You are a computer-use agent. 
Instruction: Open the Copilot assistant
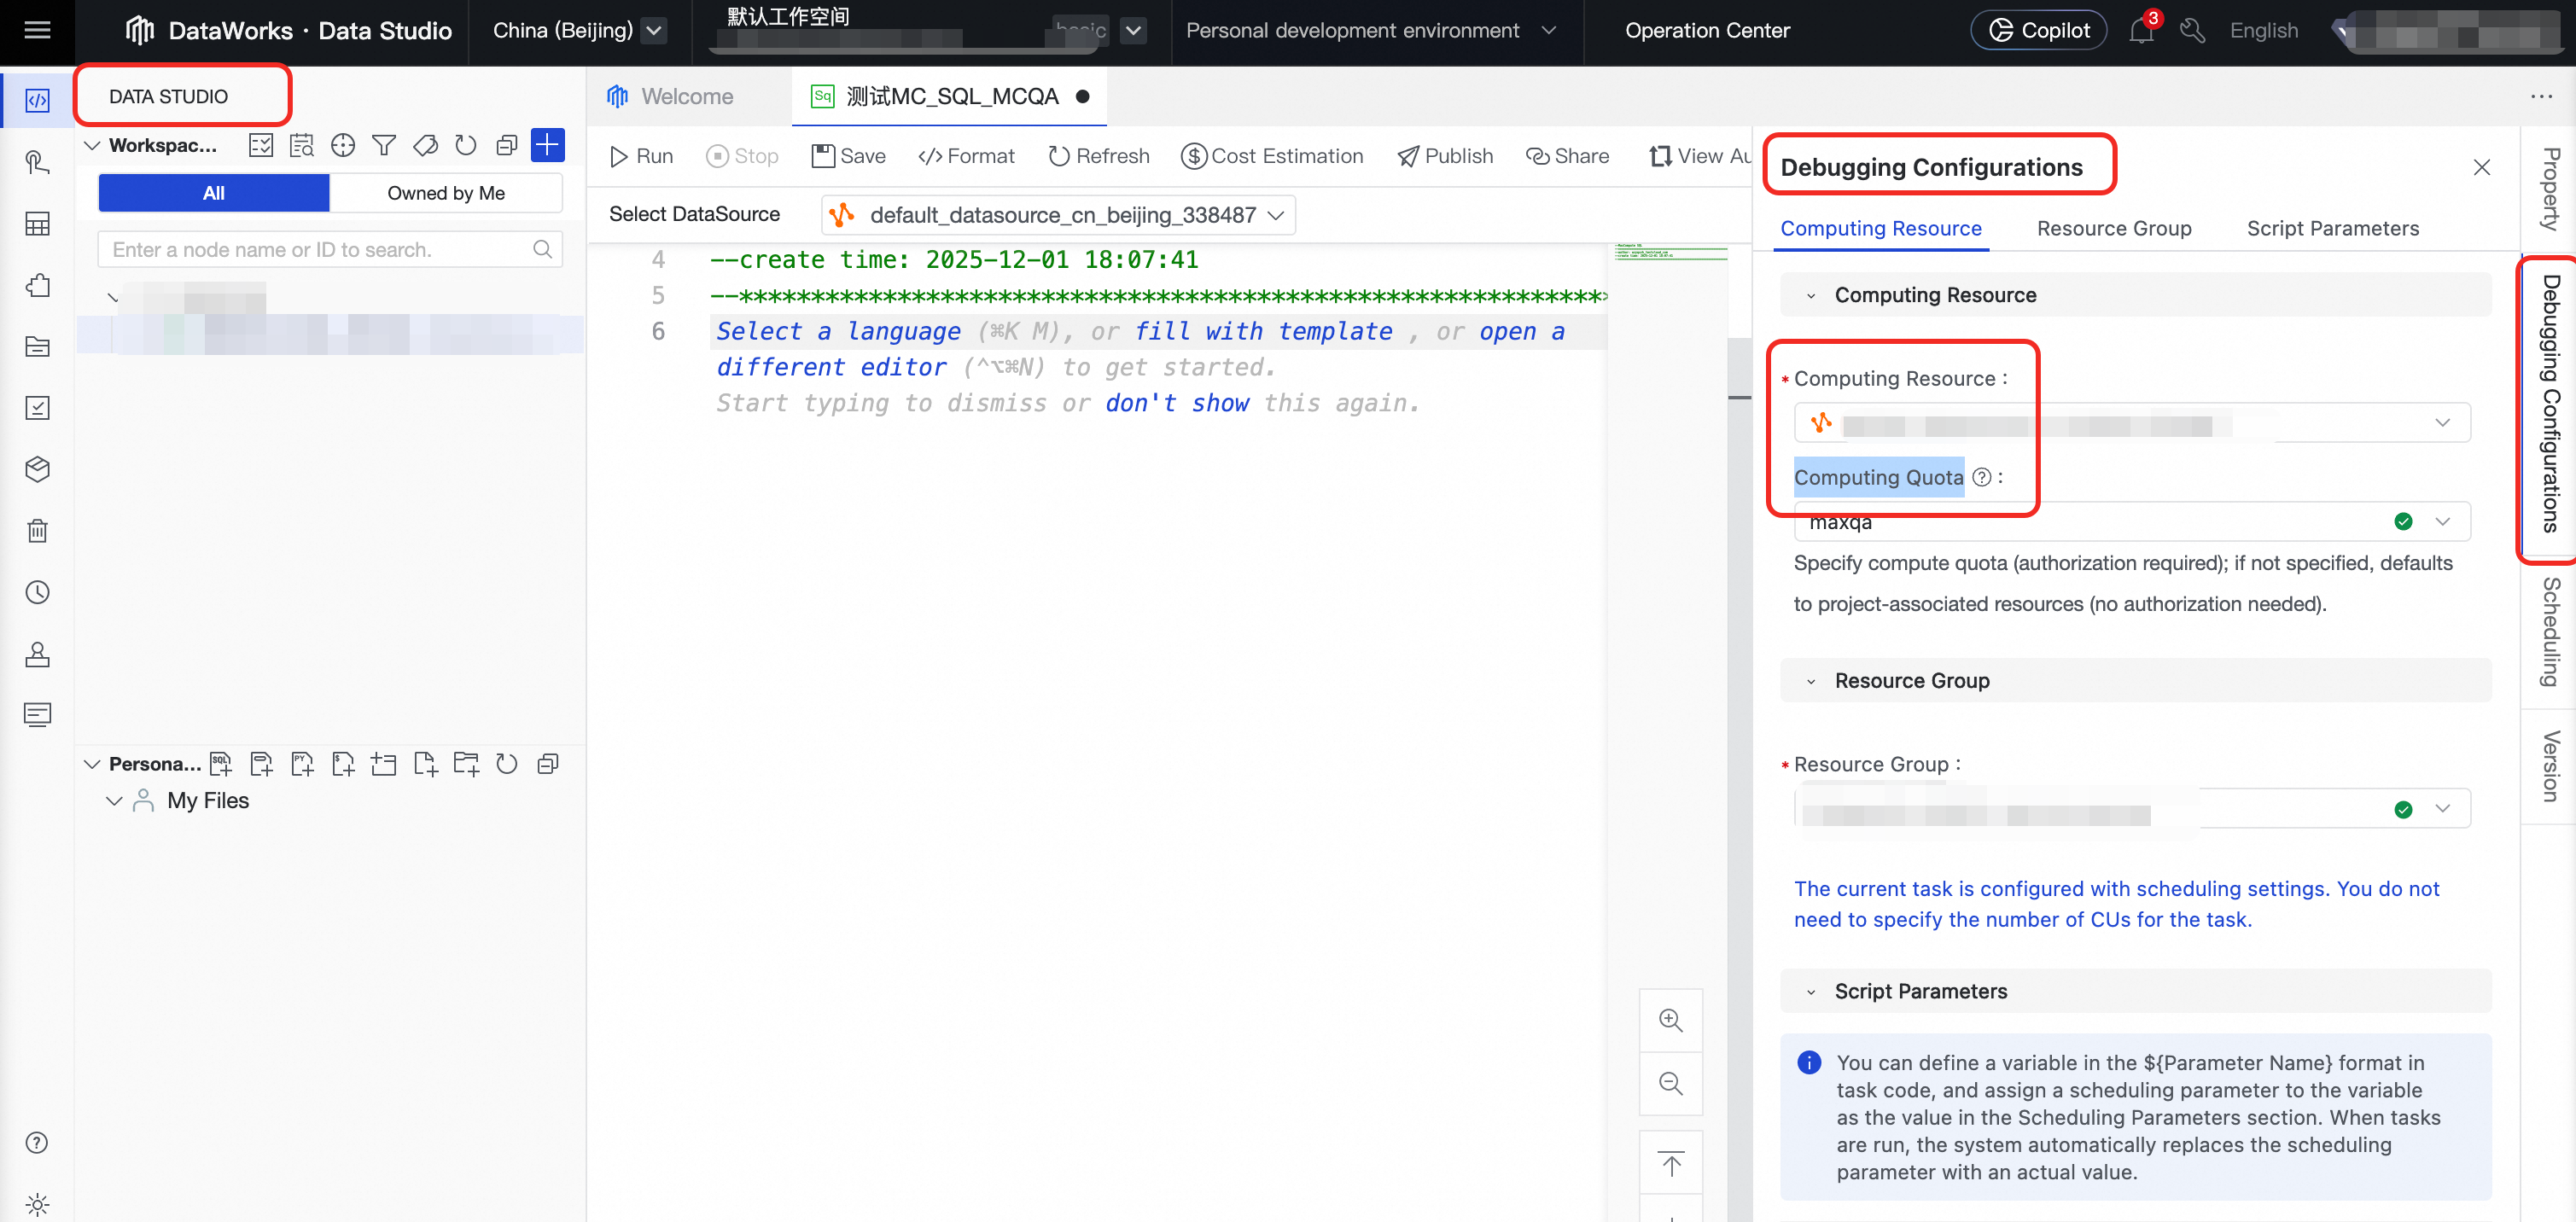click(2038, 30)
